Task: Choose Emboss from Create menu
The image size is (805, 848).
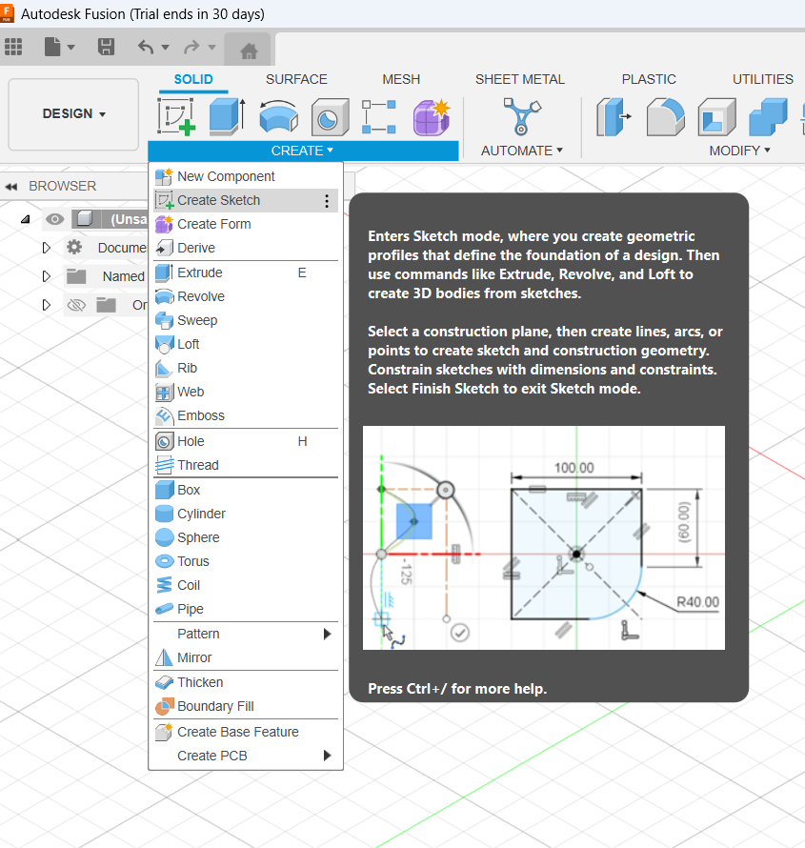Action: pyautogui.click(x=246, y=415)
